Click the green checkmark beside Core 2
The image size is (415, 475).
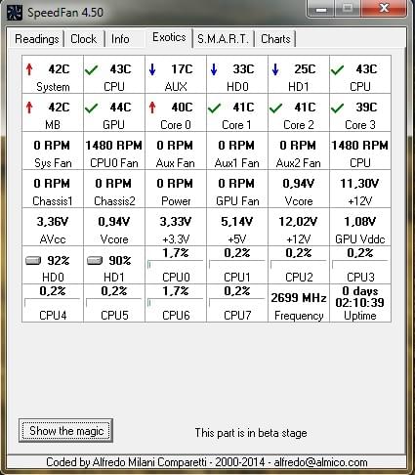click(x=275, y=108)
